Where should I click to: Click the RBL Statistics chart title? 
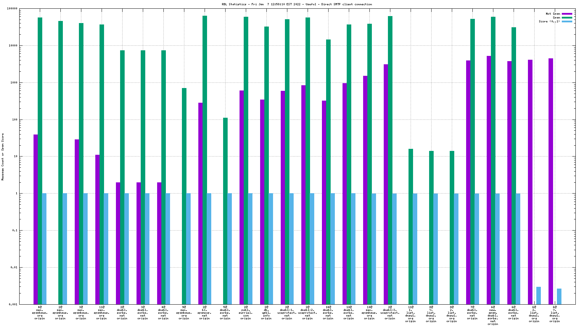tap(297, 5)
